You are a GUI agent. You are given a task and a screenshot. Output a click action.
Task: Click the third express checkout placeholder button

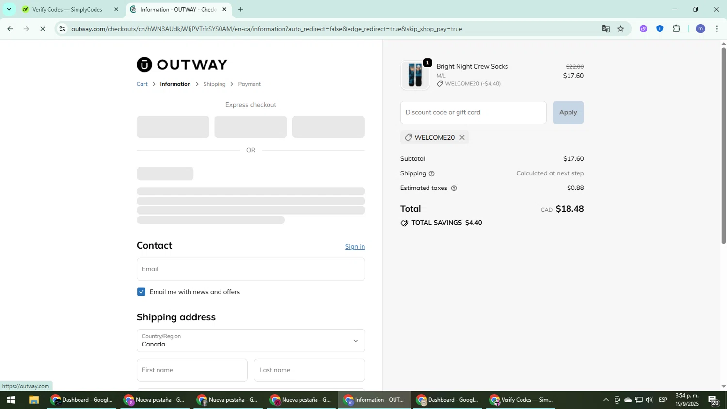[x=328, y=126]
